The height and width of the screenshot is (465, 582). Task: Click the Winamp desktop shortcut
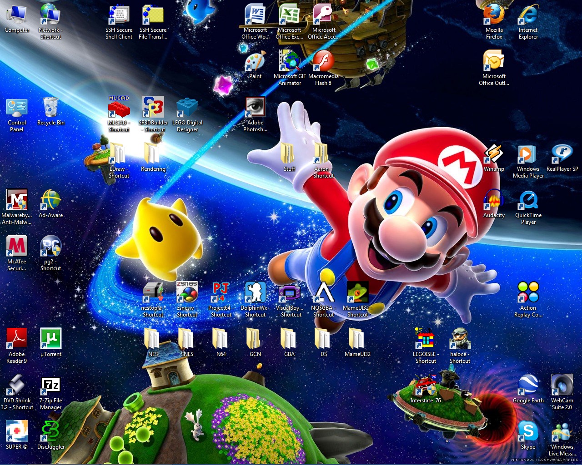[494, 154]
